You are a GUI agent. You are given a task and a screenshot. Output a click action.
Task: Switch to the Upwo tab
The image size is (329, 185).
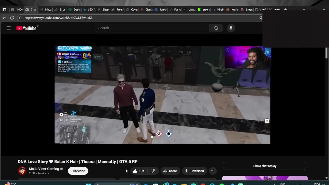point(189,10)
